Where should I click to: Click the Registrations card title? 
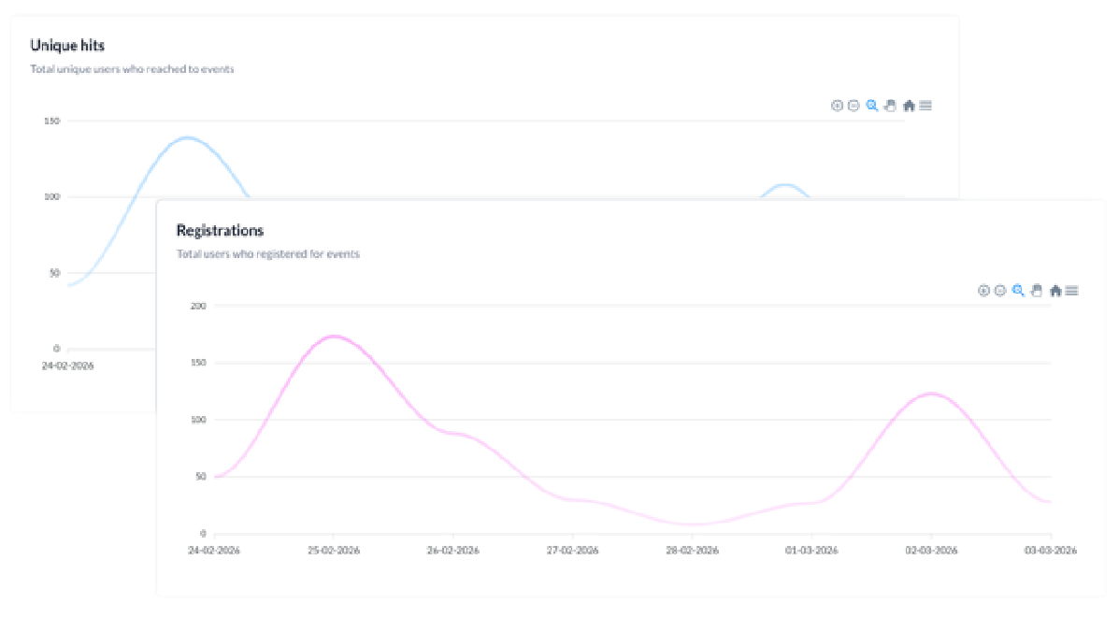[220, 230]
